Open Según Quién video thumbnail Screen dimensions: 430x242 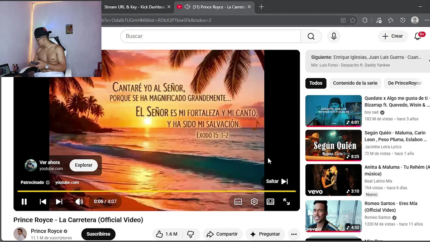click(334, 146)
